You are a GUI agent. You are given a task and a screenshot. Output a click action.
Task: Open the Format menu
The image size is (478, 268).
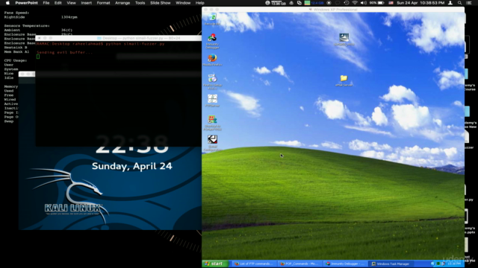[x=103, y=3]
